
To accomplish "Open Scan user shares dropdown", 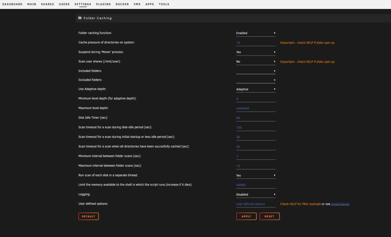I will (x=256, y=61).
